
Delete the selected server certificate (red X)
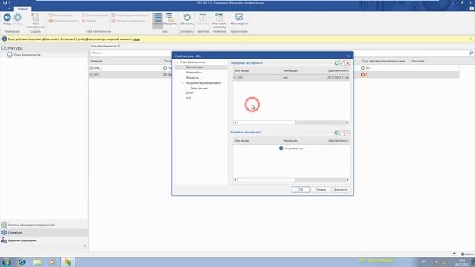pyautogui.click(x=348, y=63)
